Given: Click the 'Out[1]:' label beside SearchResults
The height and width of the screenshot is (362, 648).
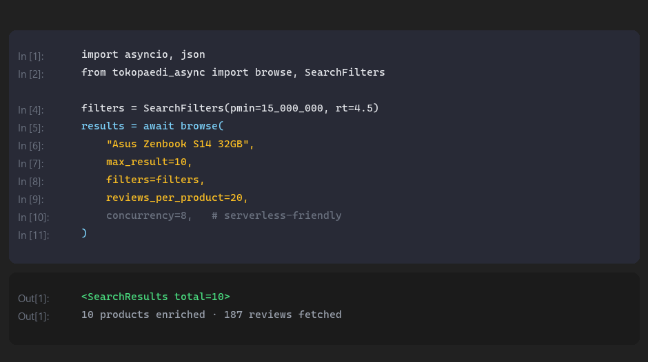Looking at the screenshot, I should [x=34, y=299].
